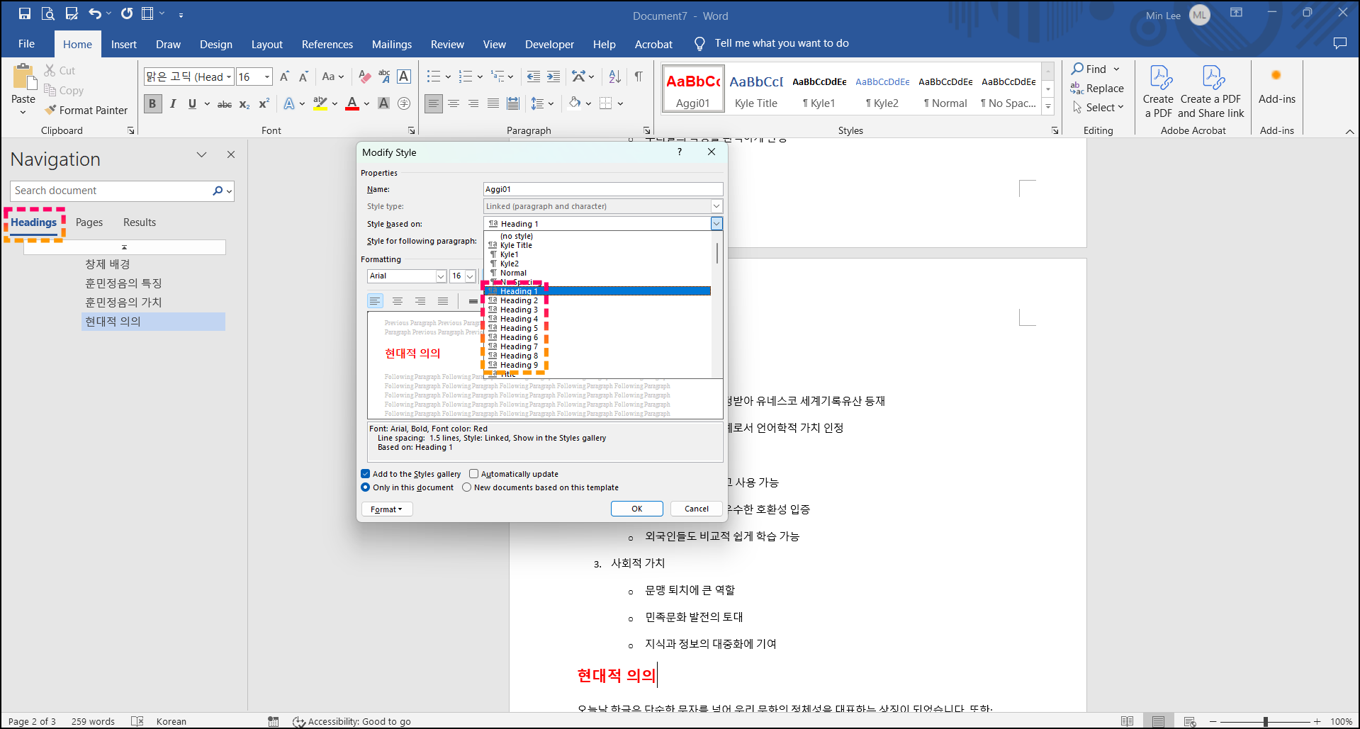Screen dimensions: 1360x729
Task: Apply Strikethrough formatting in ribbon
Action: click(x=225, y=104)
